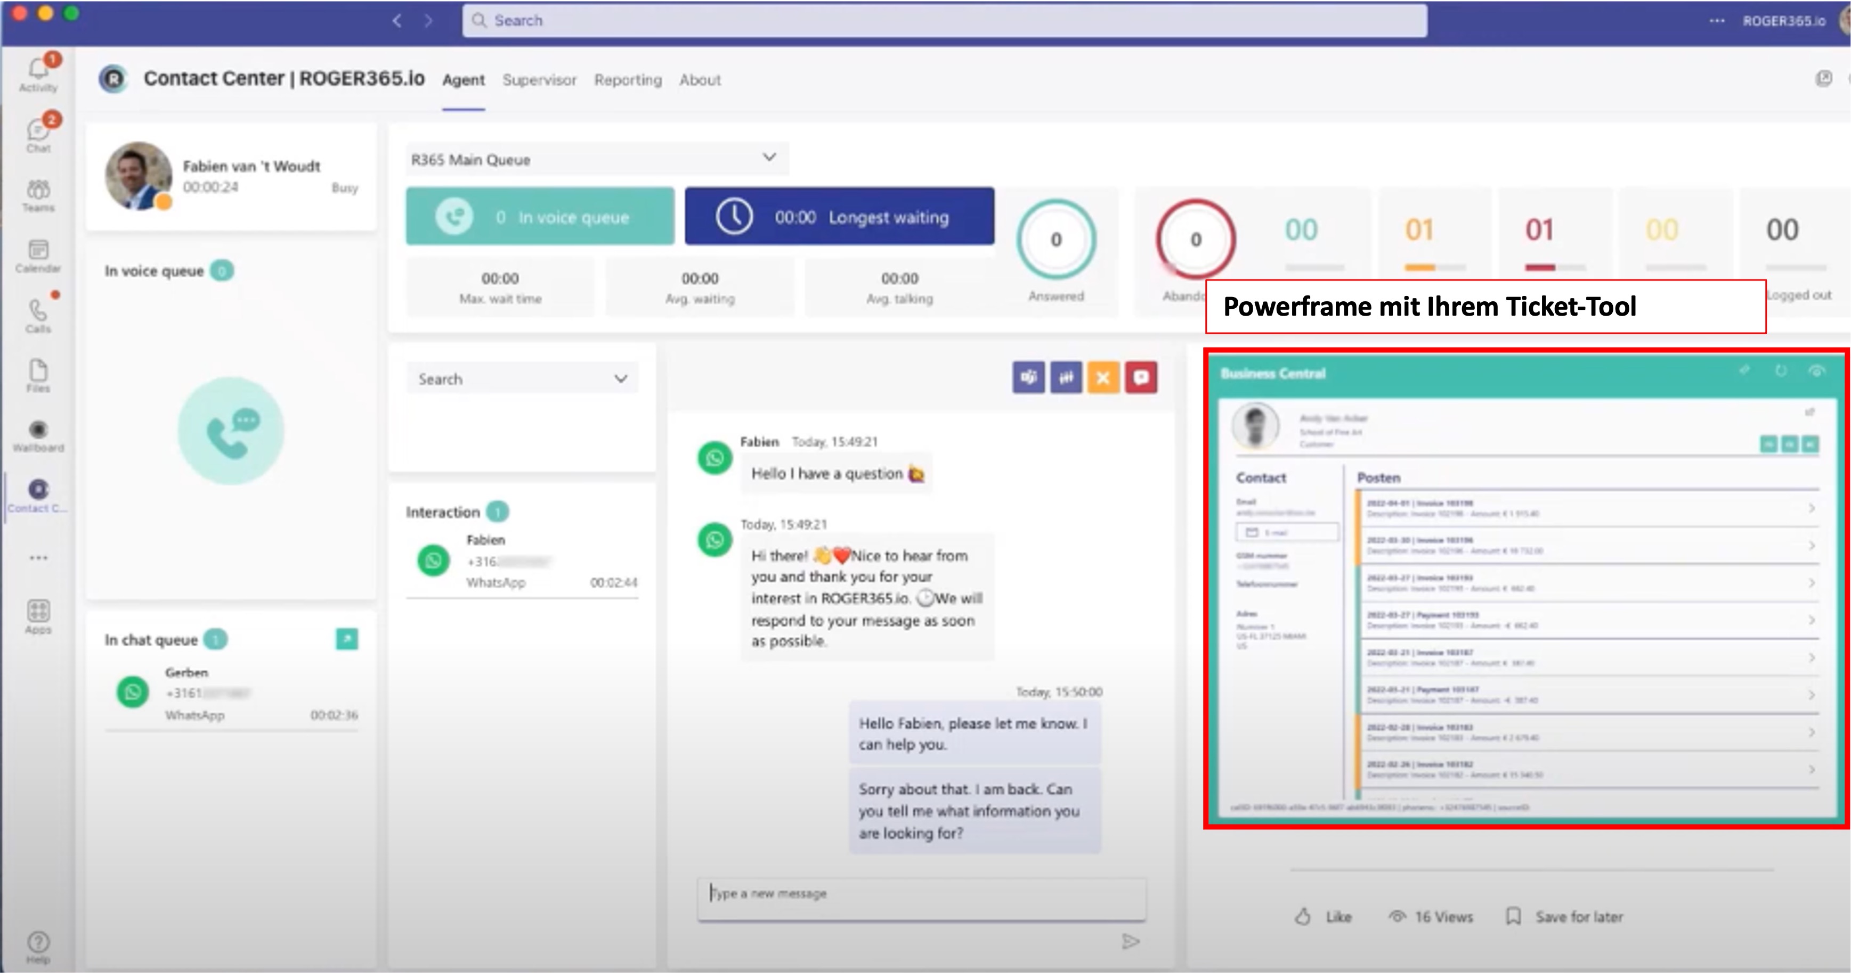
Task: Open the Calendar in the sidebar
Action: pyautogui.click(x=38, y=255)
